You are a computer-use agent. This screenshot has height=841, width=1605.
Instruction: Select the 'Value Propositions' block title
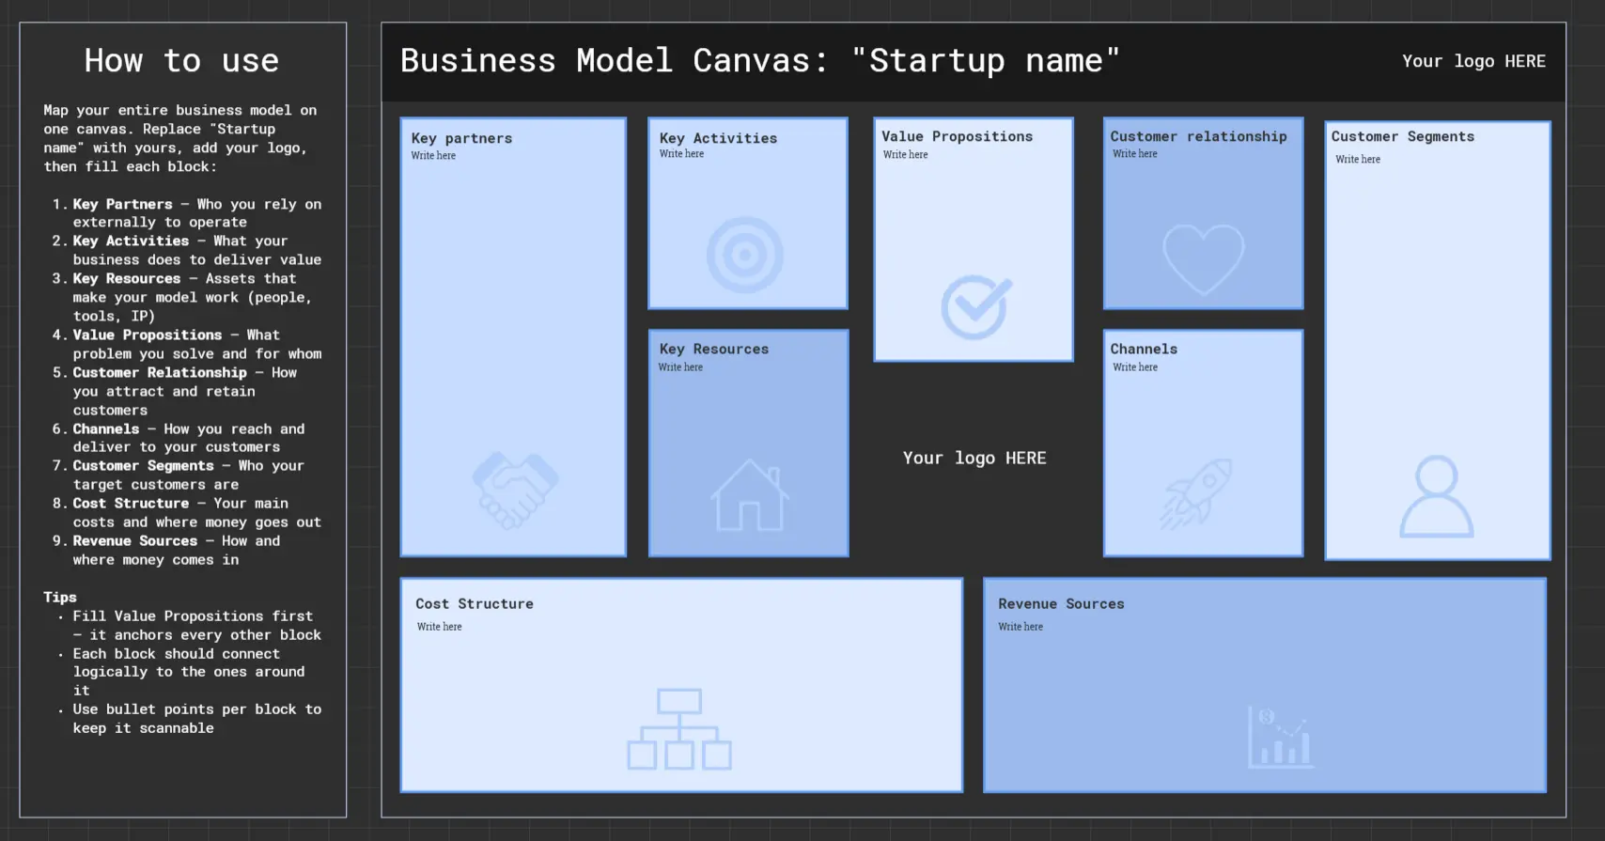tap(957, 136)
